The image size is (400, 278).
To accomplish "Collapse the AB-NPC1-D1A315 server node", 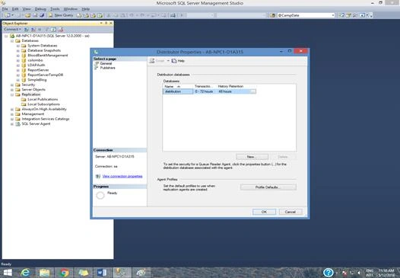I will pos(6,36).
